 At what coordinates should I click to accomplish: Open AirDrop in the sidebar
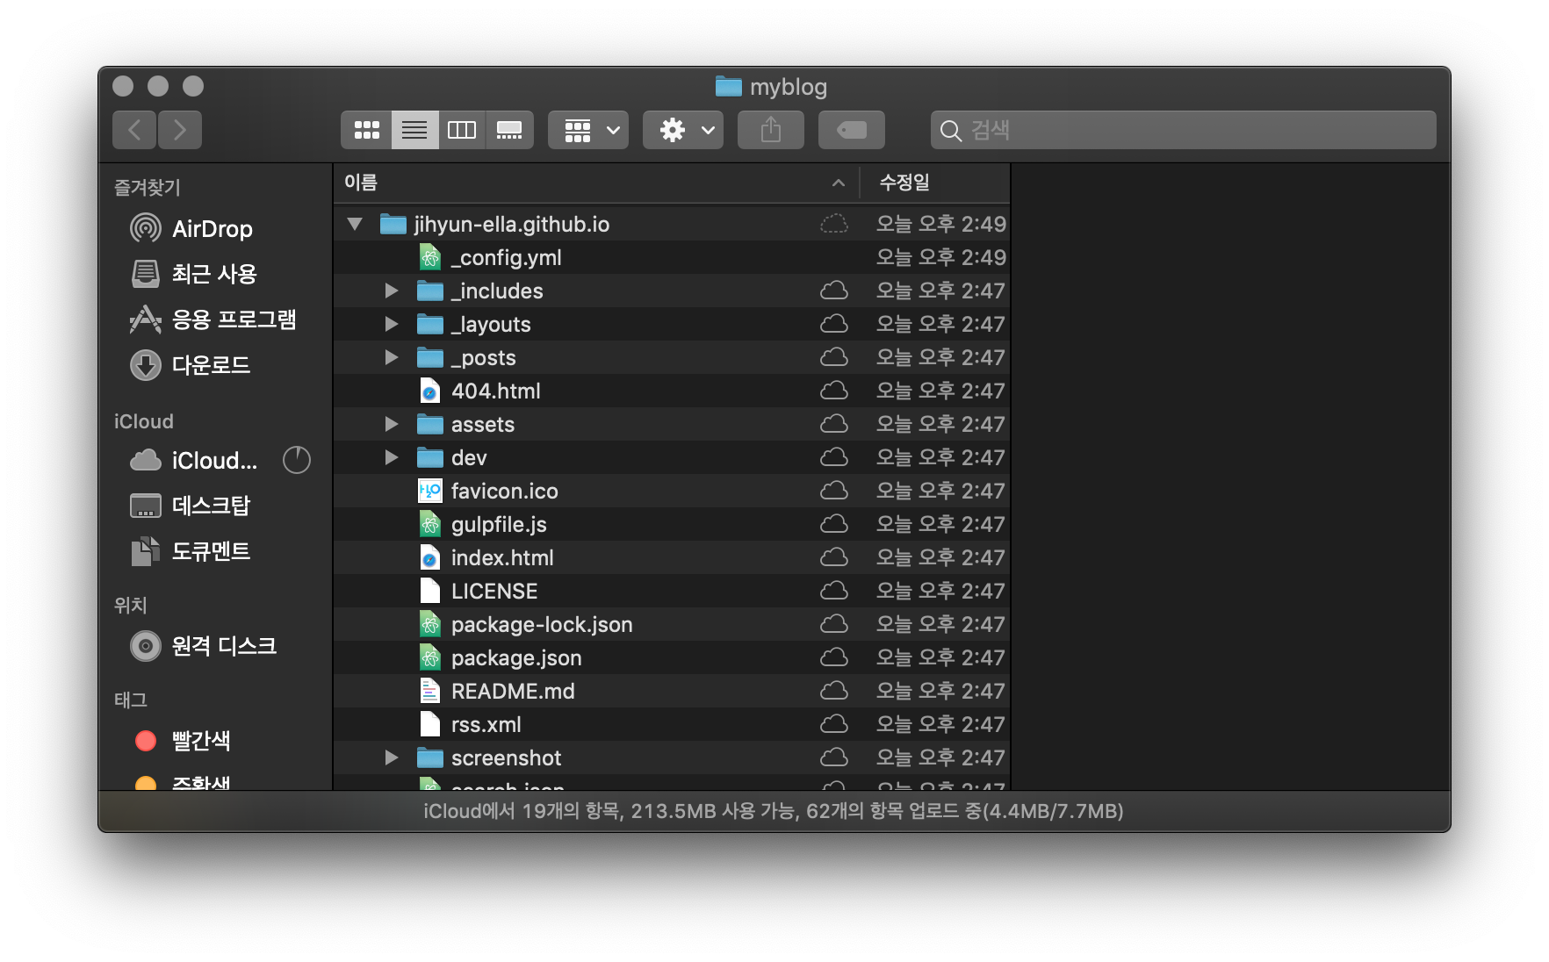[191, 229]
